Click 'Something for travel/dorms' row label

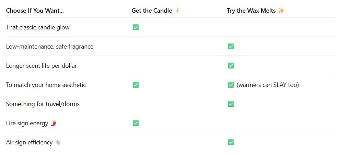pyautogui.click(x=43, y=104)
